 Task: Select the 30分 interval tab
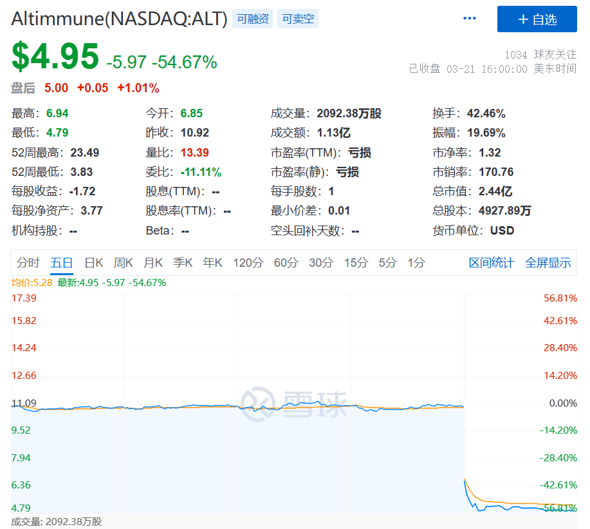click(x=320, y=262)
